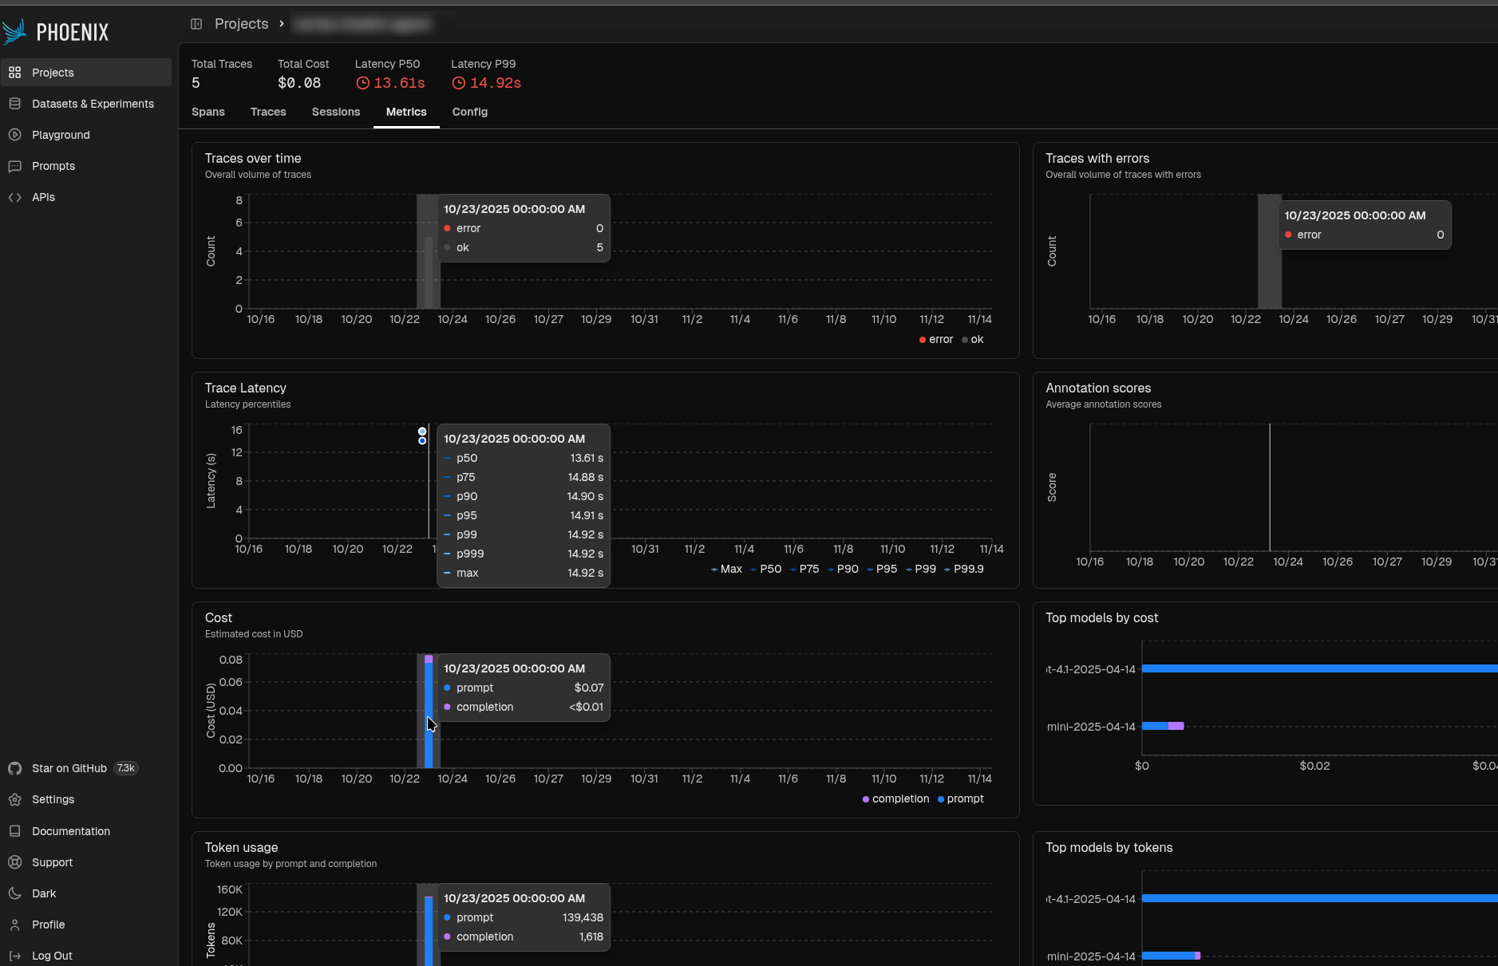Open Support lifebuoy icon

14,862
